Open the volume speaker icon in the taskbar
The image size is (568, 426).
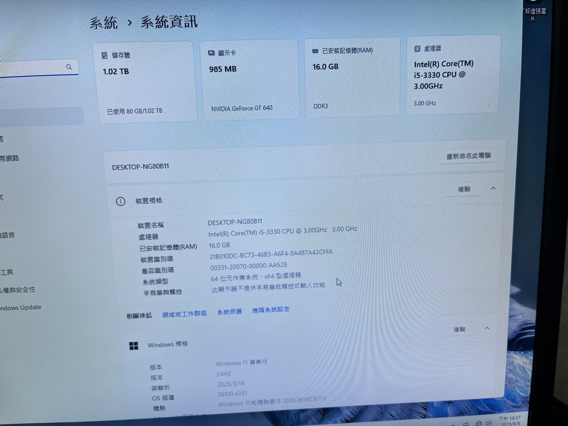coord(489,423)
